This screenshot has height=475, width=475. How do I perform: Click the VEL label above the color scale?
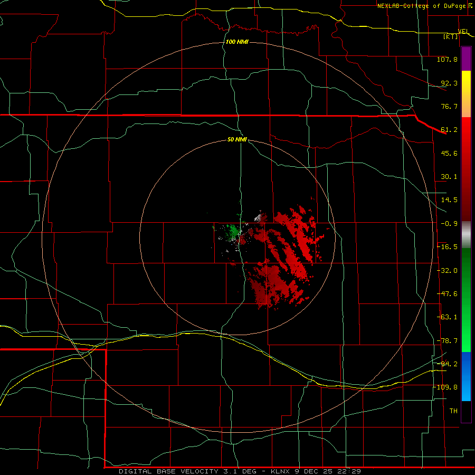463,31
